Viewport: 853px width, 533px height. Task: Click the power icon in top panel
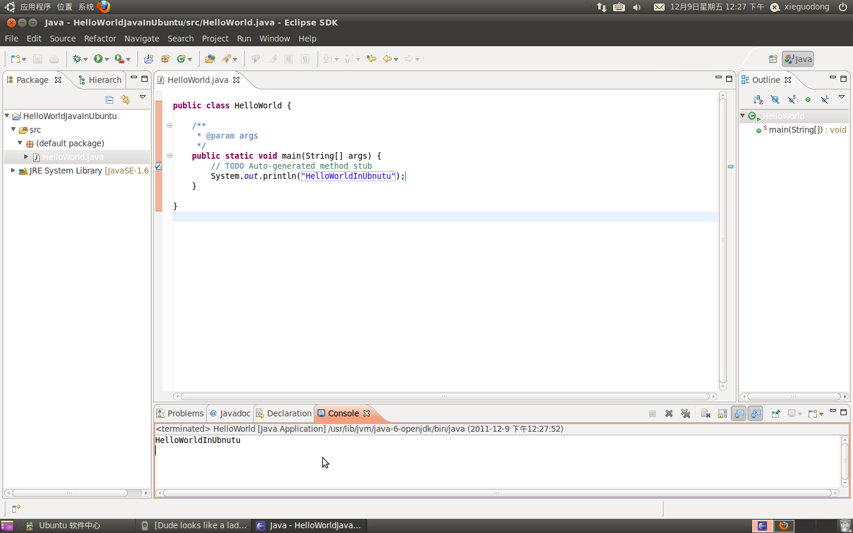[842, 7]
